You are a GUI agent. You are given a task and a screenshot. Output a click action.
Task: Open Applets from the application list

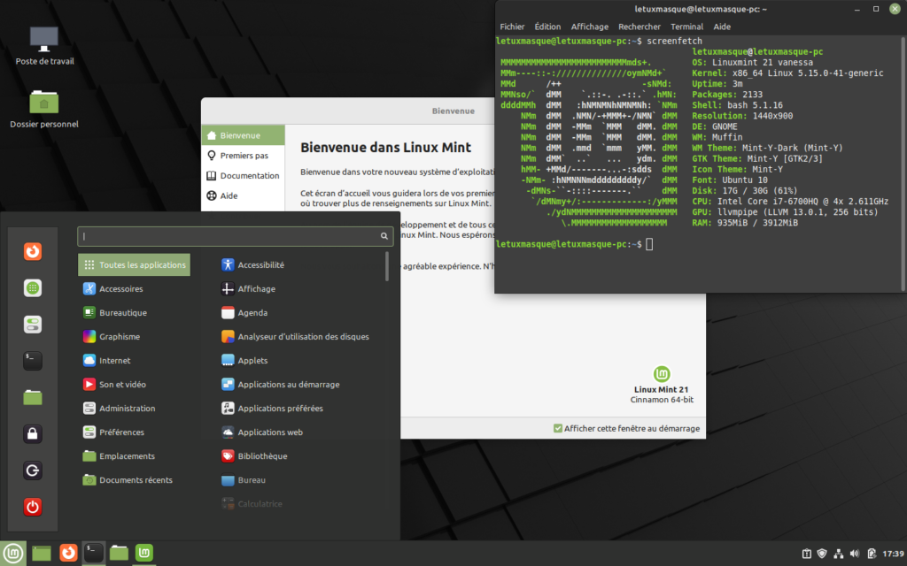pyautogui.click(x=244, y=361)
